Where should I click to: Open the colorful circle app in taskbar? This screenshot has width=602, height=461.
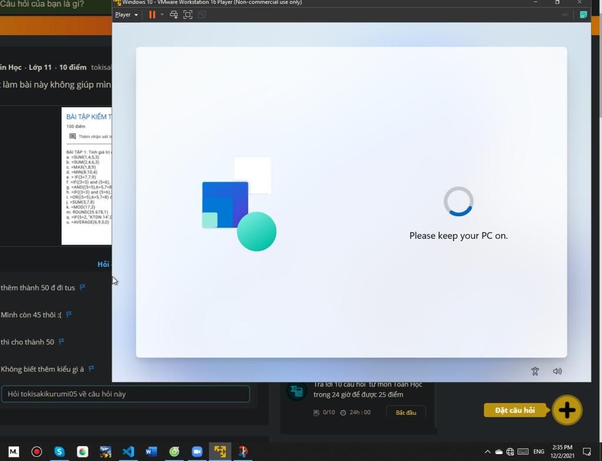click(82, 452)
